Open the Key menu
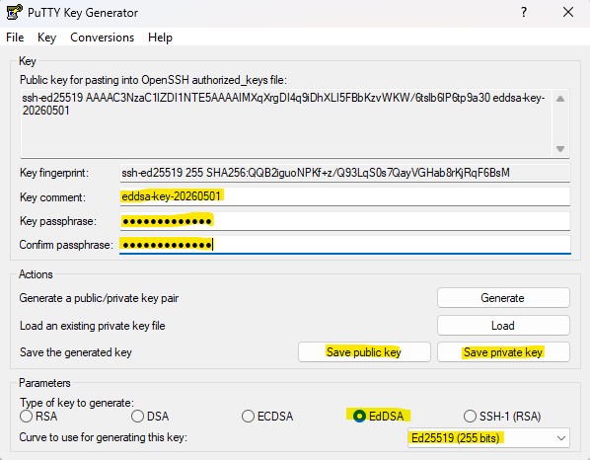590x460 pixels. tap(46, 38)
